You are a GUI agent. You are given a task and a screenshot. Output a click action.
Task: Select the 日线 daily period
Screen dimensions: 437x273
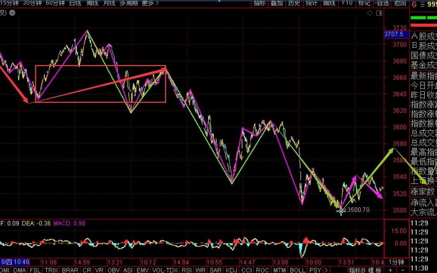point(75,3)
